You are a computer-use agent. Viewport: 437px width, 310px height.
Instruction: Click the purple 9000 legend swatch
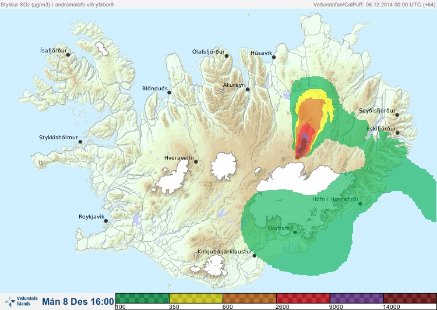click(357, 298)
